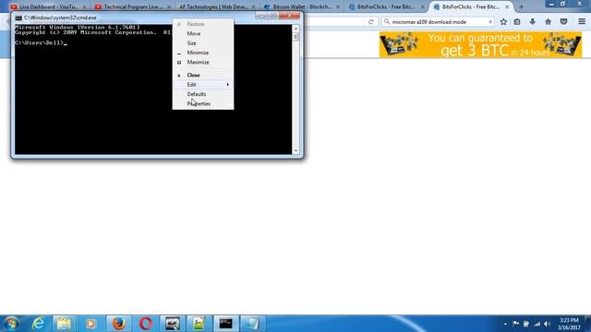
Task: Open the Windows Start menu
Action: pos(11,324)
